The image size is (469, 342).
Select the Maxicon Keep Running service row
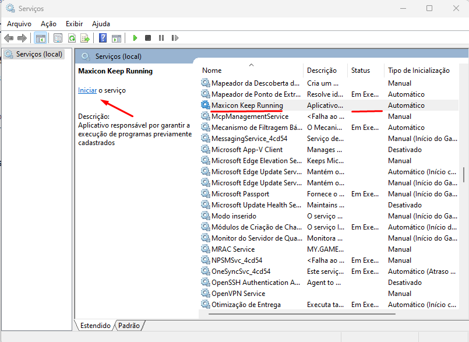coord(329,105)
